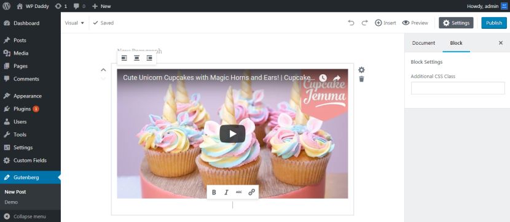Click the video Share arrow icon
The height and width of the screenshot is (222, 510).
point(337,78)
